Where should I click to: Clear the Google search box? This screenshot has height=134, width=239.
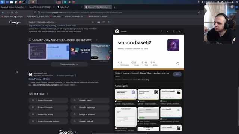[93, 22]
